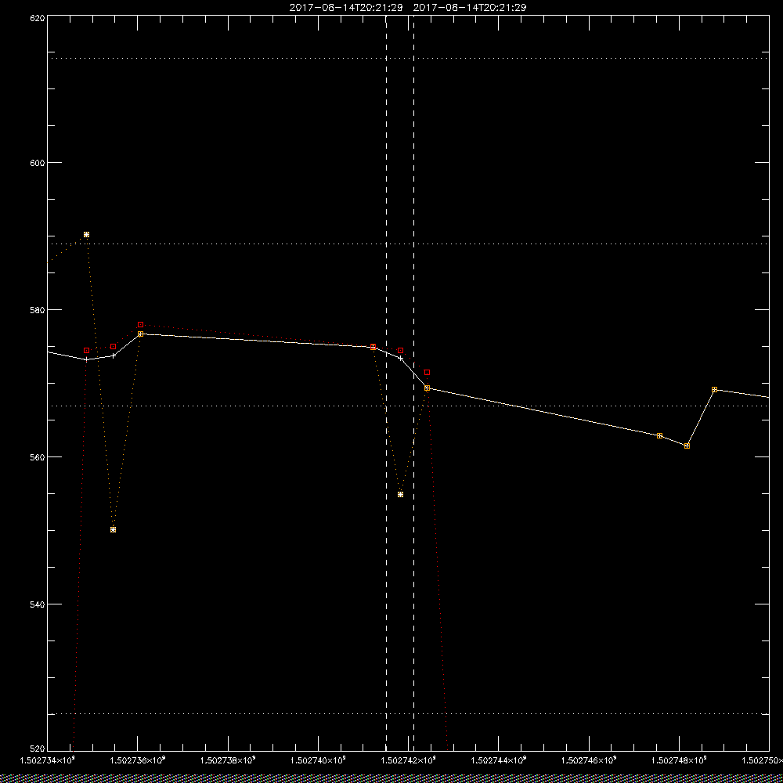Select the red square at the 578 peak
Screen dimensions: 783x783
[x=141, y=325]
